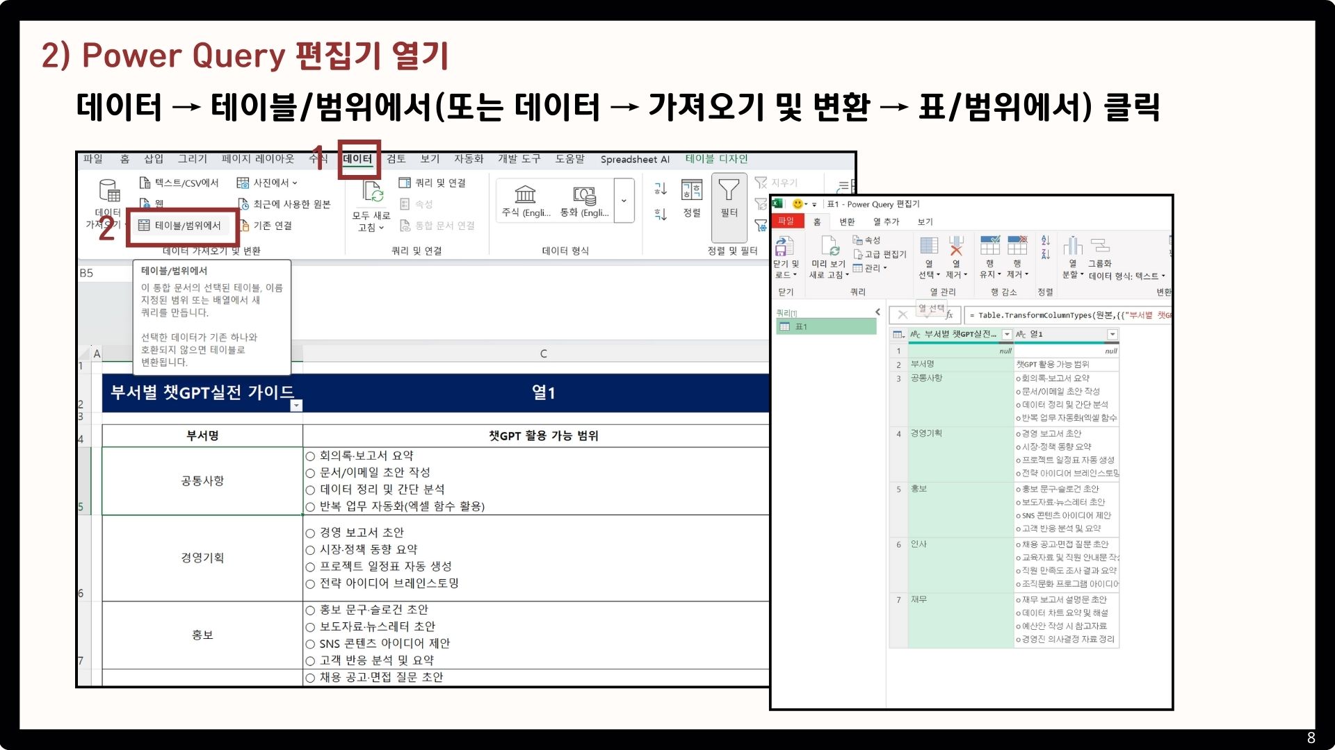The width and height of the screenshot is (1335, 750).
Task: Select the 표1 query in queries pane
Action: (801, 327)
